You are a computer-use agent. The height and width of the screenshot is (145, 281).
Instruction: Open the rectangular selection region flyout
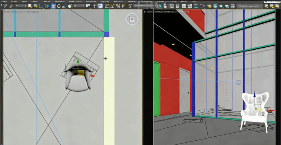tap(41, 6)
